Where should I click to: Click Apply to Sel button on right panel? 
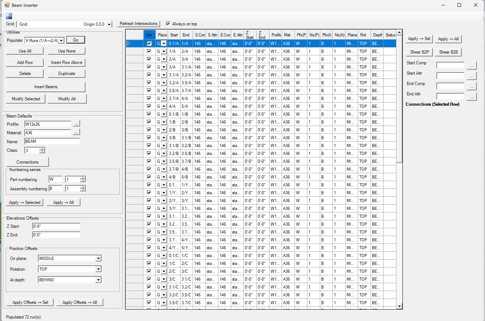pos(420,39)
